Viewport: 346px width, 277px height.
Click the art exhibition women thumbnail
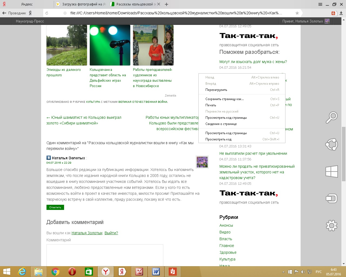pos(153,45)
